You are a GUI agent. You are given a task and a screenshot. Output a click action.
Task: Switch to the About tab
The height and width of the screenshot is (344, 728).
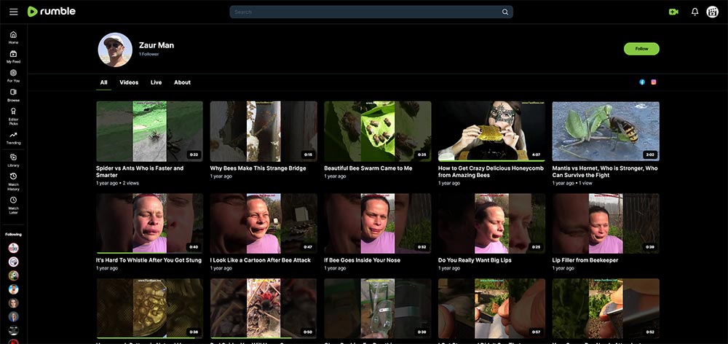click(182, 82)
